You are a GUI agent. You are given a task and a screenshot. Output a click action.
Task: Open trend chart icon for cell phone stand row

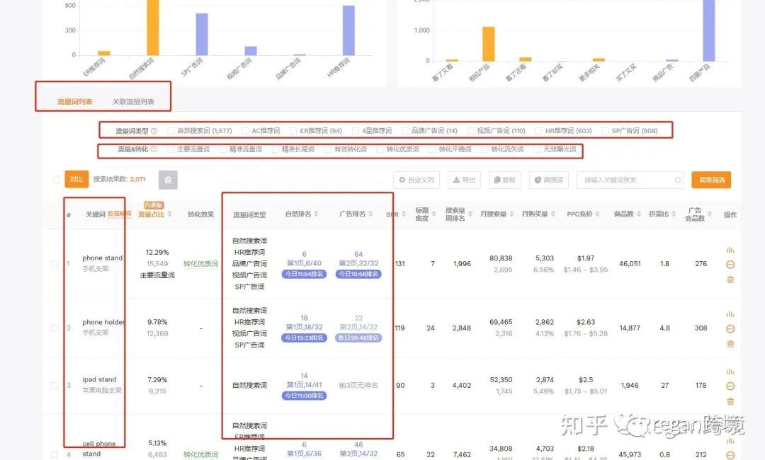730,440
